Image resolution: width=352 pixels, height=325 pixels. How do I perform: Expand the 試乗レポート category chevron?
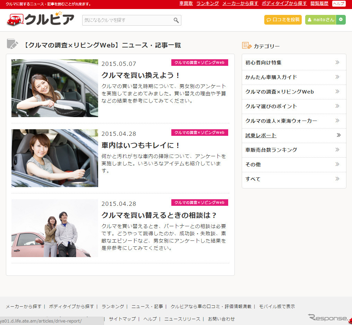tap(339, 135)
